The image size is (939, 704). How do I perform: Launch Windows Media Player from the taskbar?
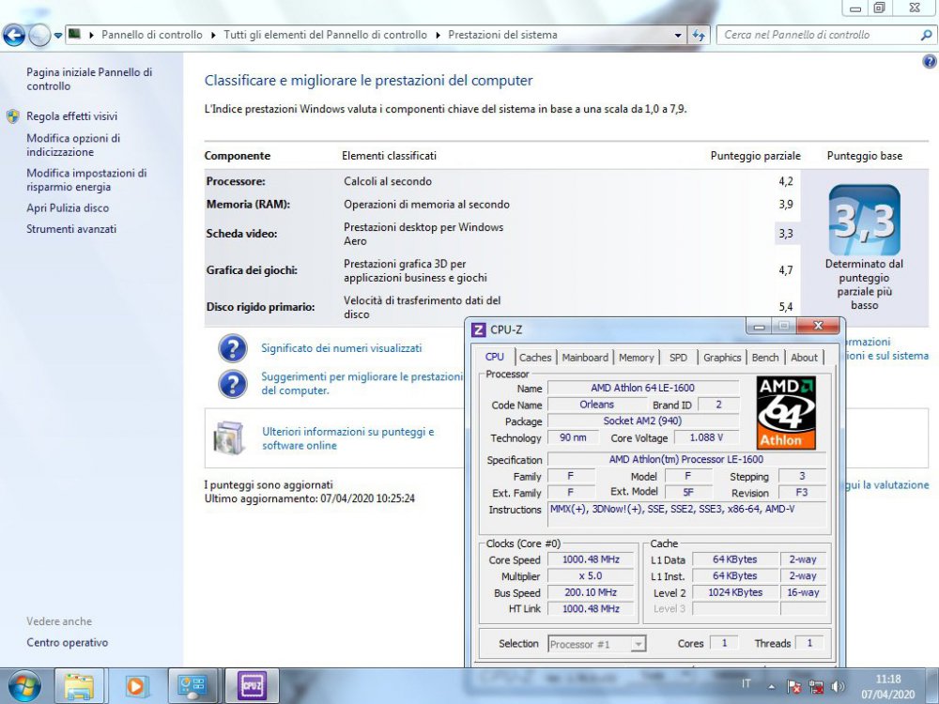pyautogui.click(x=137, y=686)
